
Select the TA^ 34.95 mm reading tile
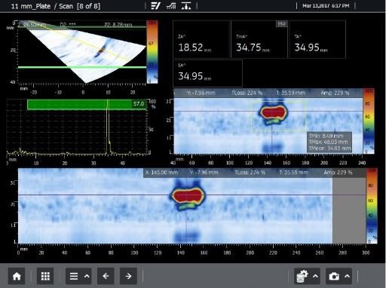click(317, 39)
